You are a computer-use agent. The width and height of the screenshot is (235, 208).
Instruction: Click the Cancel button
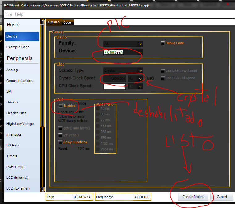[x=222, y=197]
